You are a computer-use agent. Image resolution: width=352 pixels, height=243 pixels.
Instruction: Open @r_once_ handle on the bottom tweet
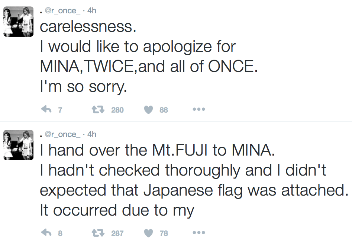click(62, 134)
